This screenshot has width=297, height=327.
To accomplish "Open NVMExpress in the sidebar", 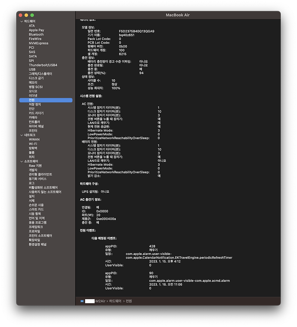I will [39, 43].
